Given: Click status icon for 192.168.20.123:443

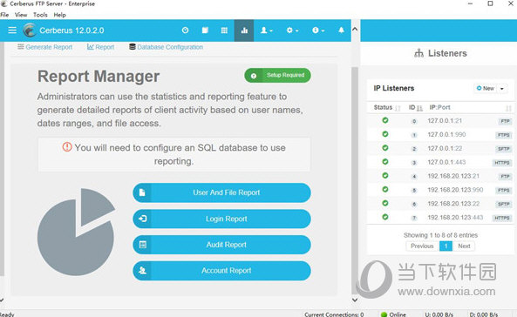Looking at the screenshot, I should (x=385, y=217).
